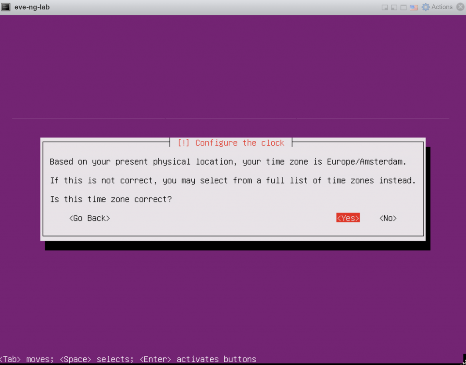Click the blue gear icon
The height and width of the screenshot is (365, 466).
coord(425,7)
